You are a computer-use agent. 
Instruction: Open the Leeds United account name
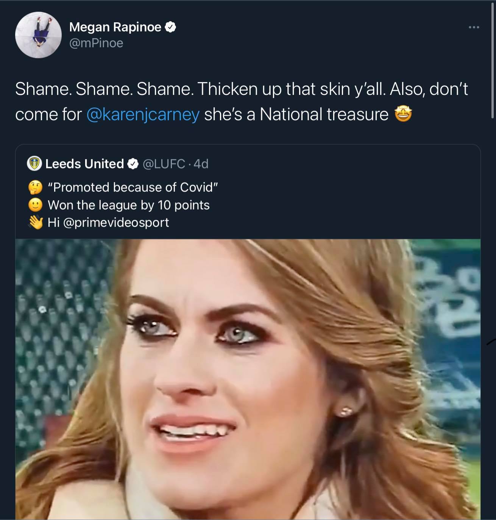point(84,164)
